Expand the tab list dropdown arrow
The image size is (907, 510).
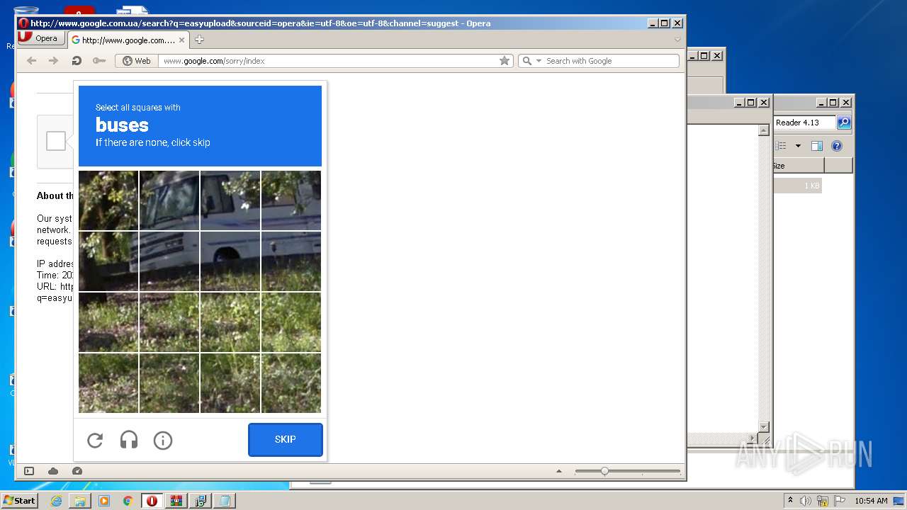click(x=677, y=40)
